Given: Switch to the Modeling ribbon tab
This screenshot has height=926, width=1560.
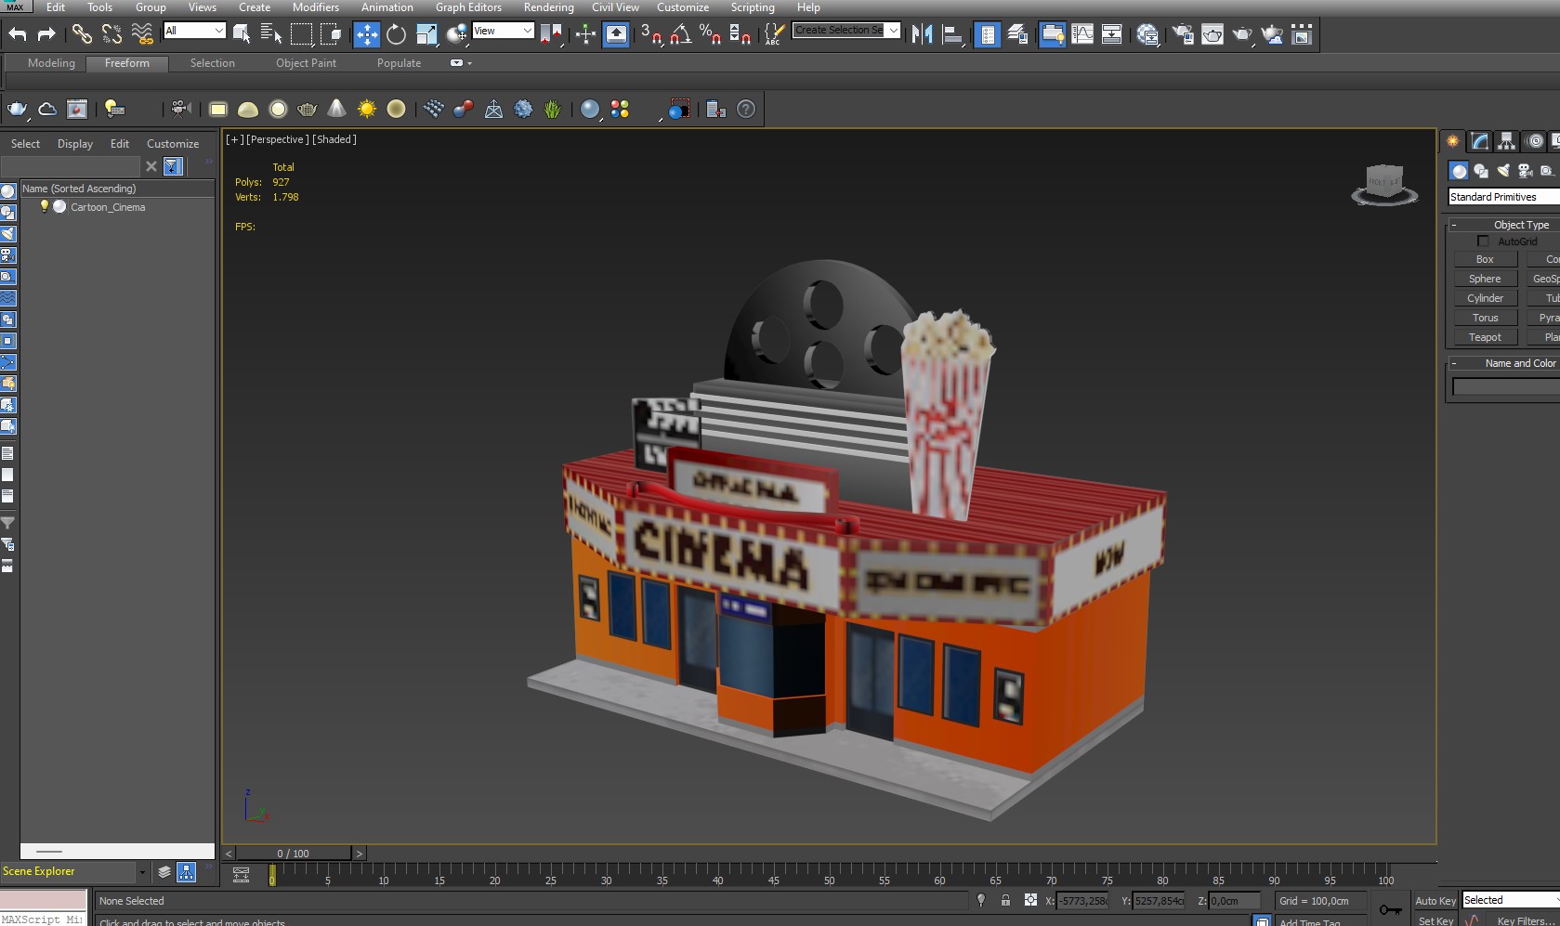Looking at the screenshot, I should click(x=51, y=63).
